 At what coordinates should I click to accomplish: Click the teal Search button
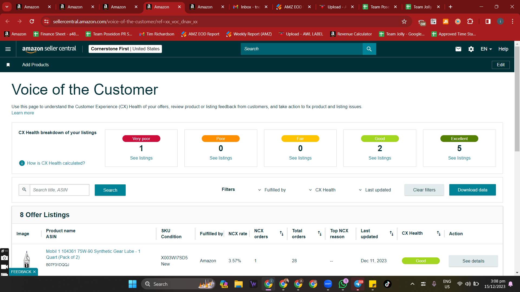pyautogui.click(x=110, y=190)
